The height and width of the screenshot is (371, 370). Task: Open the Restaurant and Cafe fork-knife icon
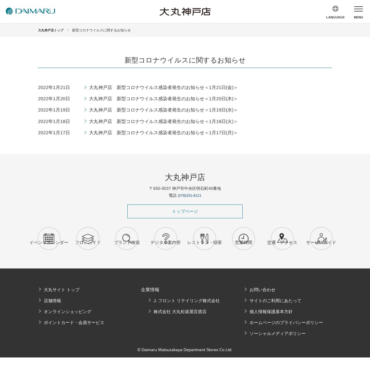click(205, 238)
